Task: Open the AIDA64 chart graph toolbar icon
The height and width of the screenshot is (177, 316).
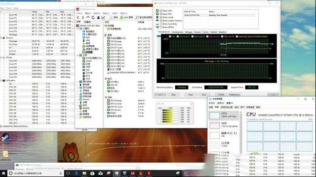Action: click(103, 18)
